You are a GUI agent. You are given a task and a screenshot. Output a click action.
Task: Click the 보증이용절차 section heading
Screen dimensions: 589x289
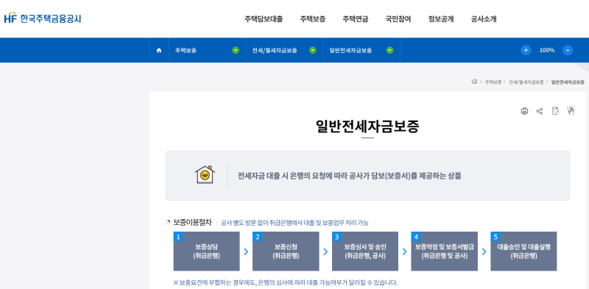pyautogui.click(x=192, y=222)
